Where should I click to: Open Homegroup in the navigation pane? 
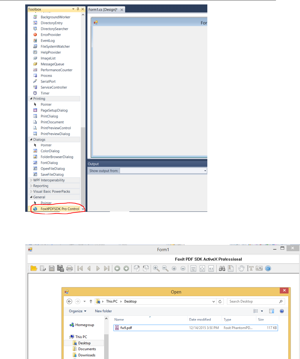(x=82, y=325)
